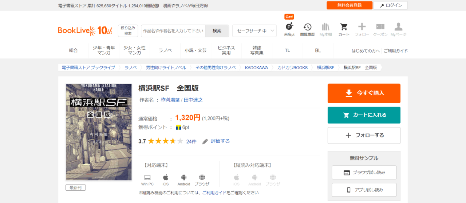Open author link 柞刈湯葉
The image size is (466, 203).
170,100
